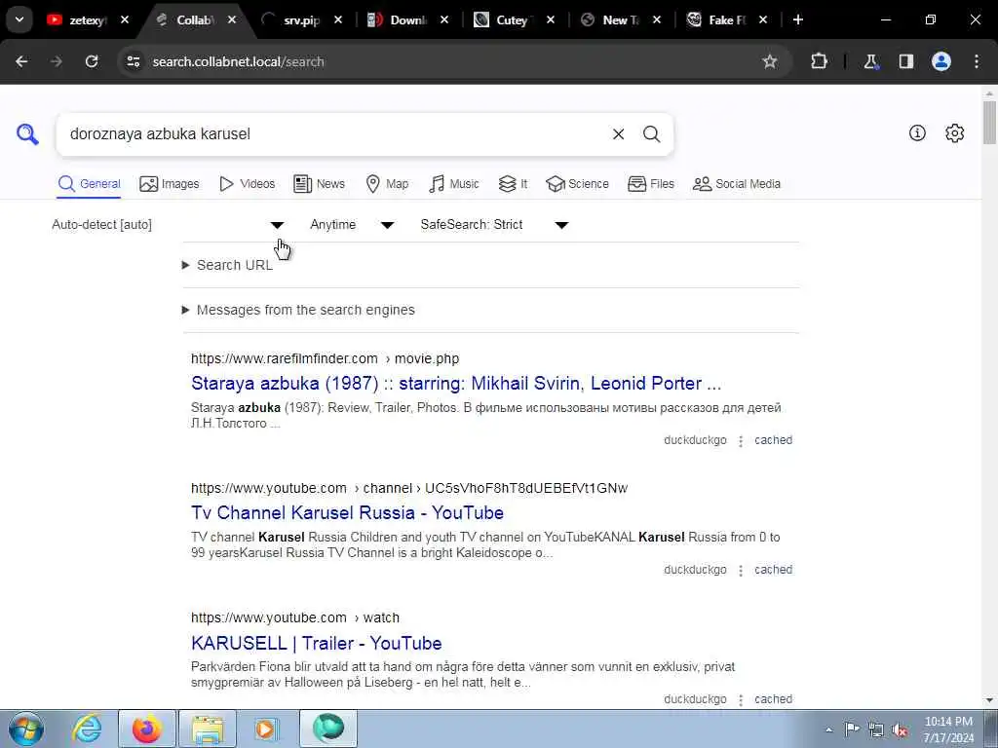The height and width of the screenshot is (748, 998).
Task: Show hidden tray icons arrow
Action: coord(828,730)
